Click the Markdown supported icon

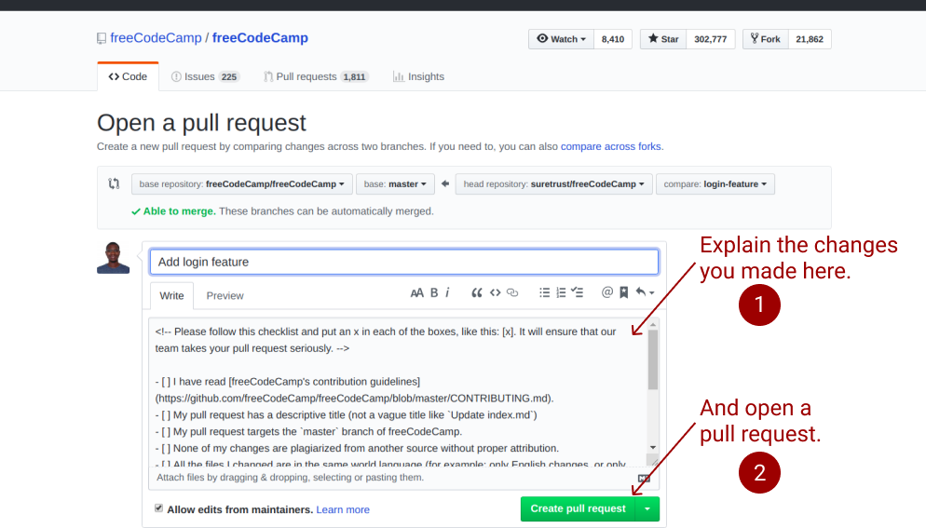pyautogui.click(x=644, y=479)
